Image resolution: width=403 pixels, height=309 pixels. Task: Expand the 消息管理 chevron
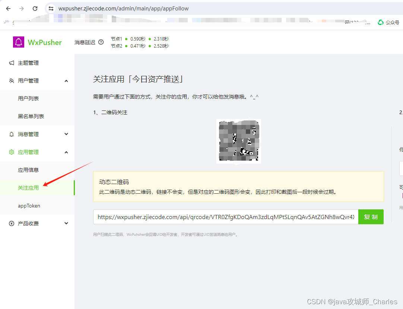pyautogui.click(x=66, y=134)
